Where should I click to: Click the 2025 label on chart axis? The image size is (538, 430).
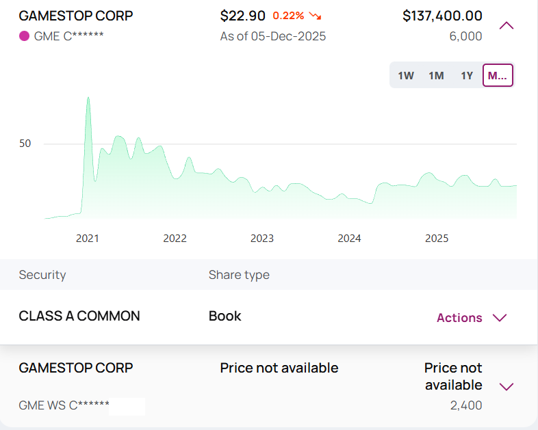point(437,239)
